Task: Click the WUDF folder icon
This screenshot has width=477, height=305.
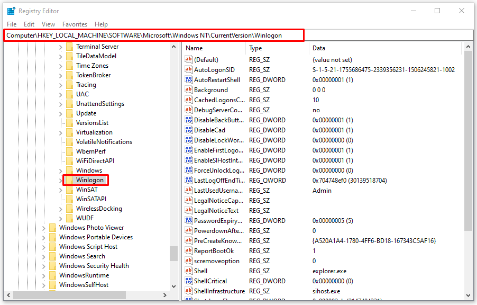Action: click(x=70, y=218)
